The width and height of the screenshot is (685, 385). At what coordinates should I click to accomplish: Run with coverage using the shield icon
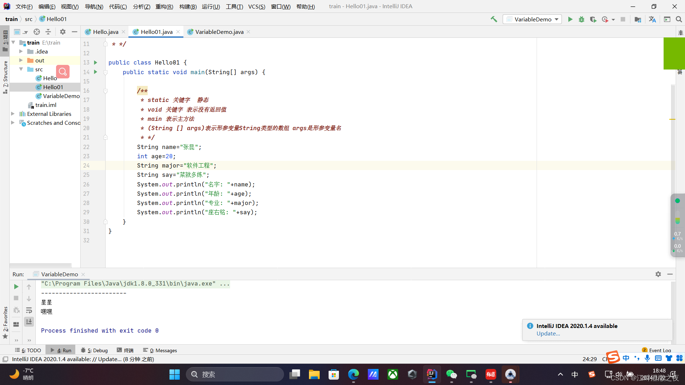click(x=593, y=19)
